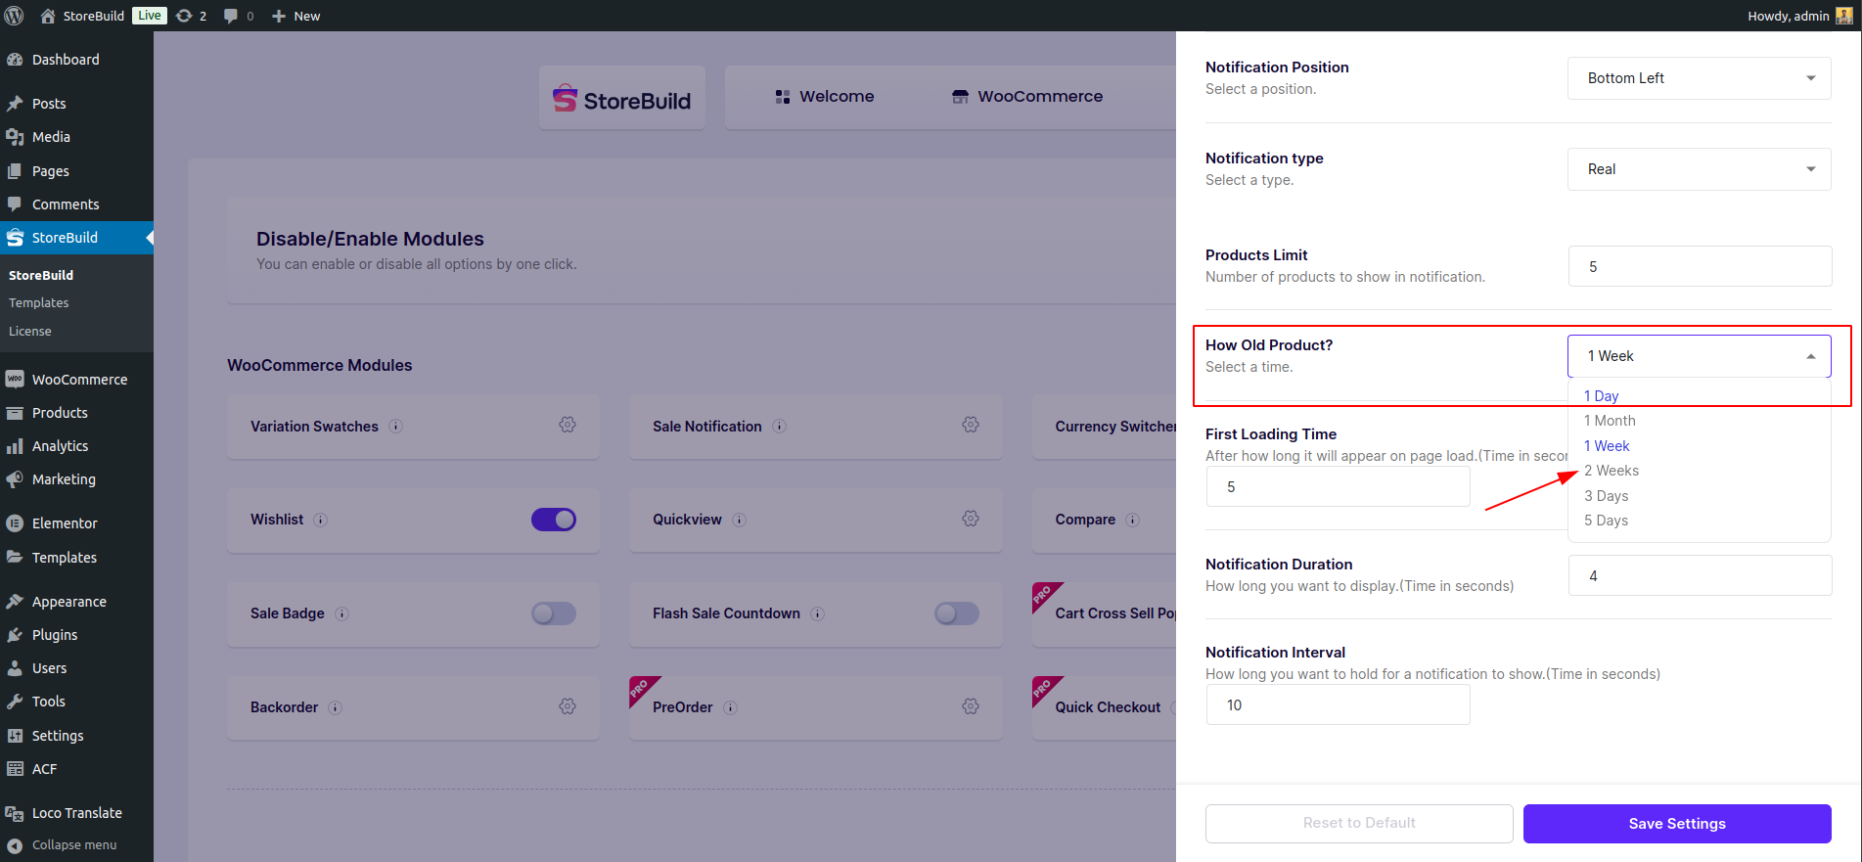Click Reset to Default button
Viewport: 1862px width, 862px height.
pyautogui.click(x=1359, y=824)
